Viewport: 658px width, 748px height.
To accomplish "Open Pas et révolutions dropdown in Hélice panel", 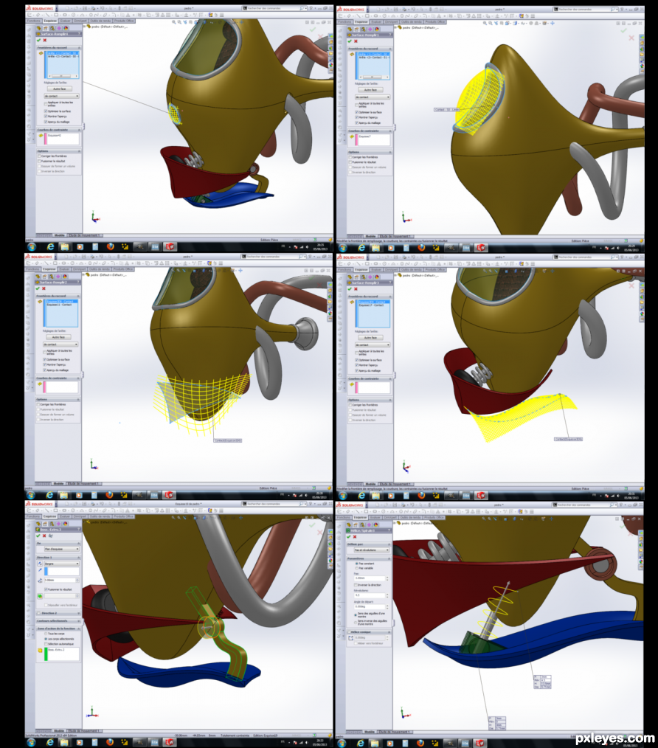I will point(372,550).
